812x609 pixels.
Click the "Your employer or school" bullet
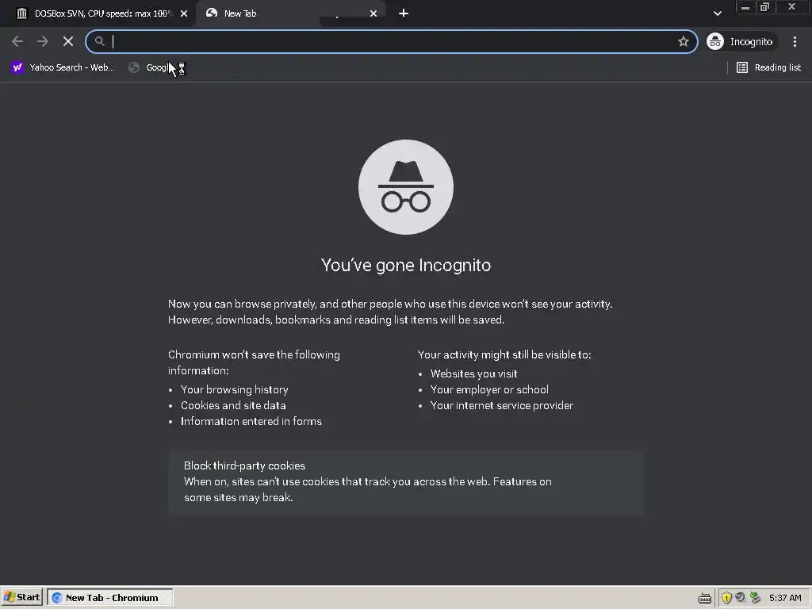(488, 389)
